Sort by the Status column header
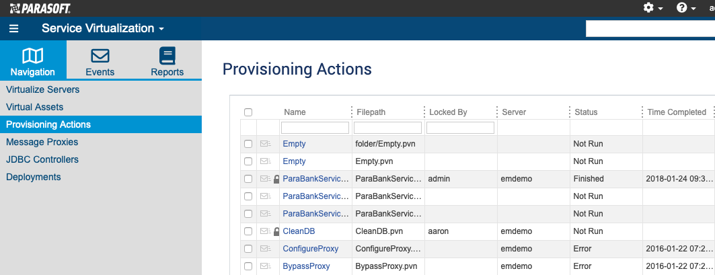Image resolution: width=715 pixels, height=275 pixels. click(586, 112)
